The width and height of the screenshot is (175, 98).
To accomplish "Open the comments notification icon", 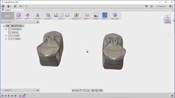I will [x=146, y=6].
